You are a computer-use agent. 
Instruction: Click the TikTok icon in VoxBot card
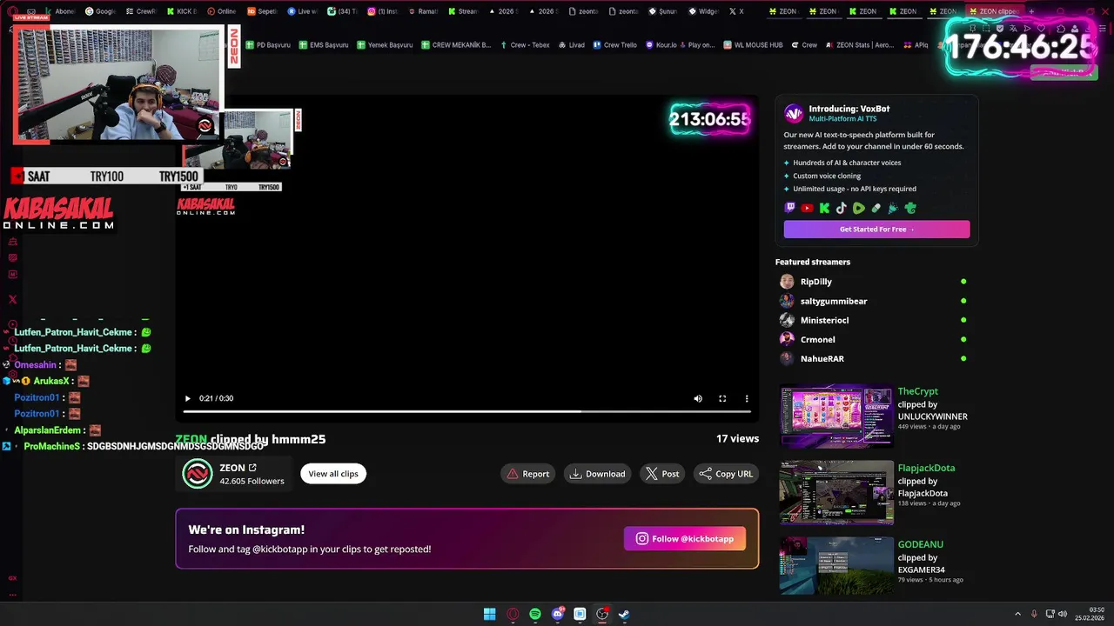(842, 208)
